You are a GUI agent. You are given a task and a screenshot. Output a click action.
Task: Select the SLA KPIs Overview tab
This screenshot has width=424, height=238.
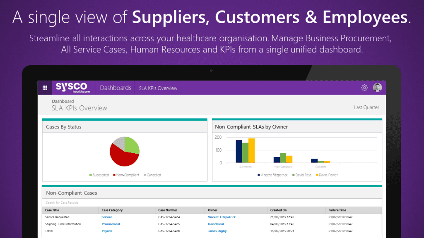point(159,88)
